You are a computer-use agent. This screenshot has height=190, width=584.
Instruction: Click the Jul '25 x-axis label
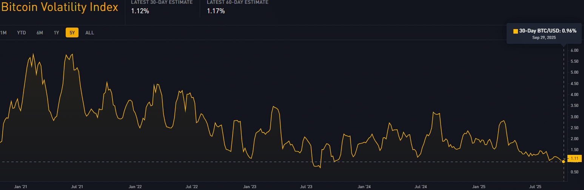(536, 187)
